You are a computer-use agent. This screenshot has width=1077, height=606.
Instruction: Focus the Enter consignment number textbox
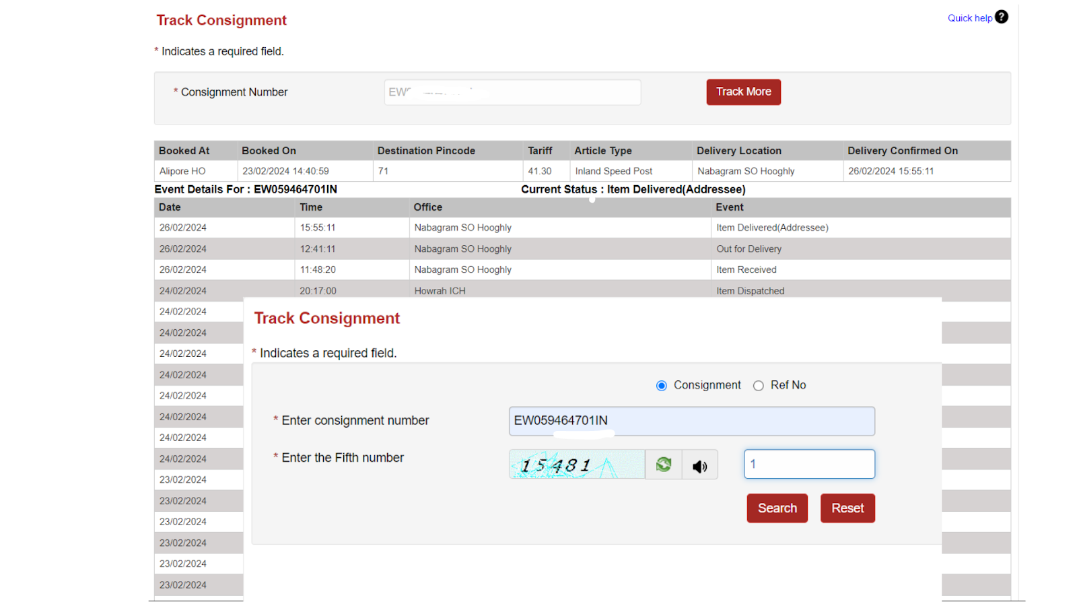pyautogui.click(x=691, y=421)
